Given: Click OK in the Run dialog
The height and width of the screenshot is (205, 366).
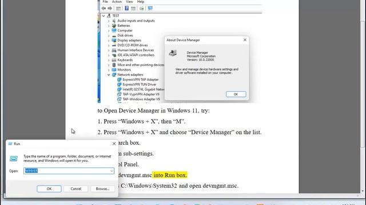Looking at the screenshot, I should point(49,188).
